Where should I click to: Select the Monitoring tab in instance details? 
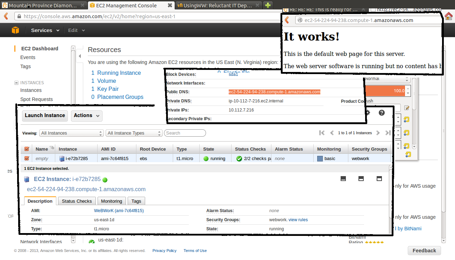pyautogui.click(x=112, y=201)
